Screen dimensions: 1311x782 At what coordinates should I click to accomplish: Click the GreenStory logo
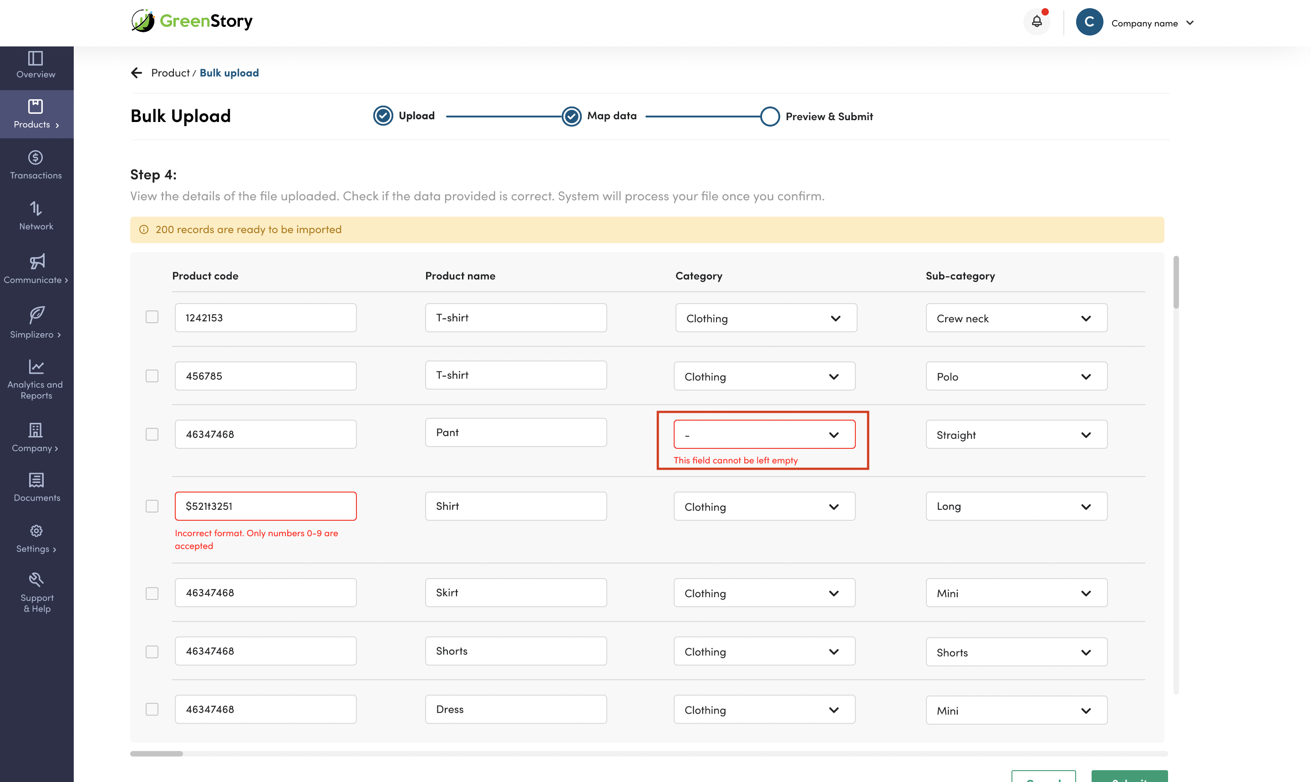192,21
